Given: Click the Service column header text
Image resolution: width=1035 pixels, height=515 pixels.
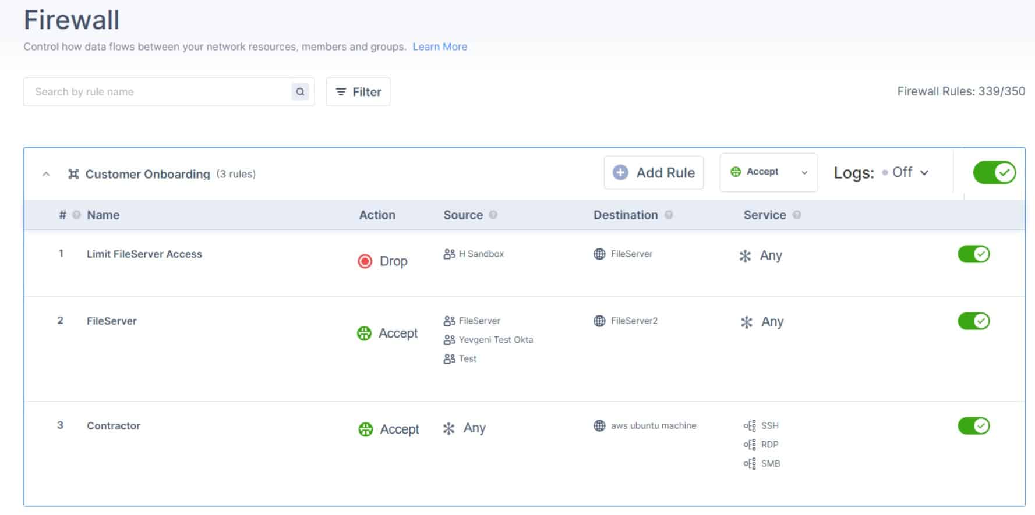Looking at the screenshot, I should pyautogui.click(x=765, y=215).
